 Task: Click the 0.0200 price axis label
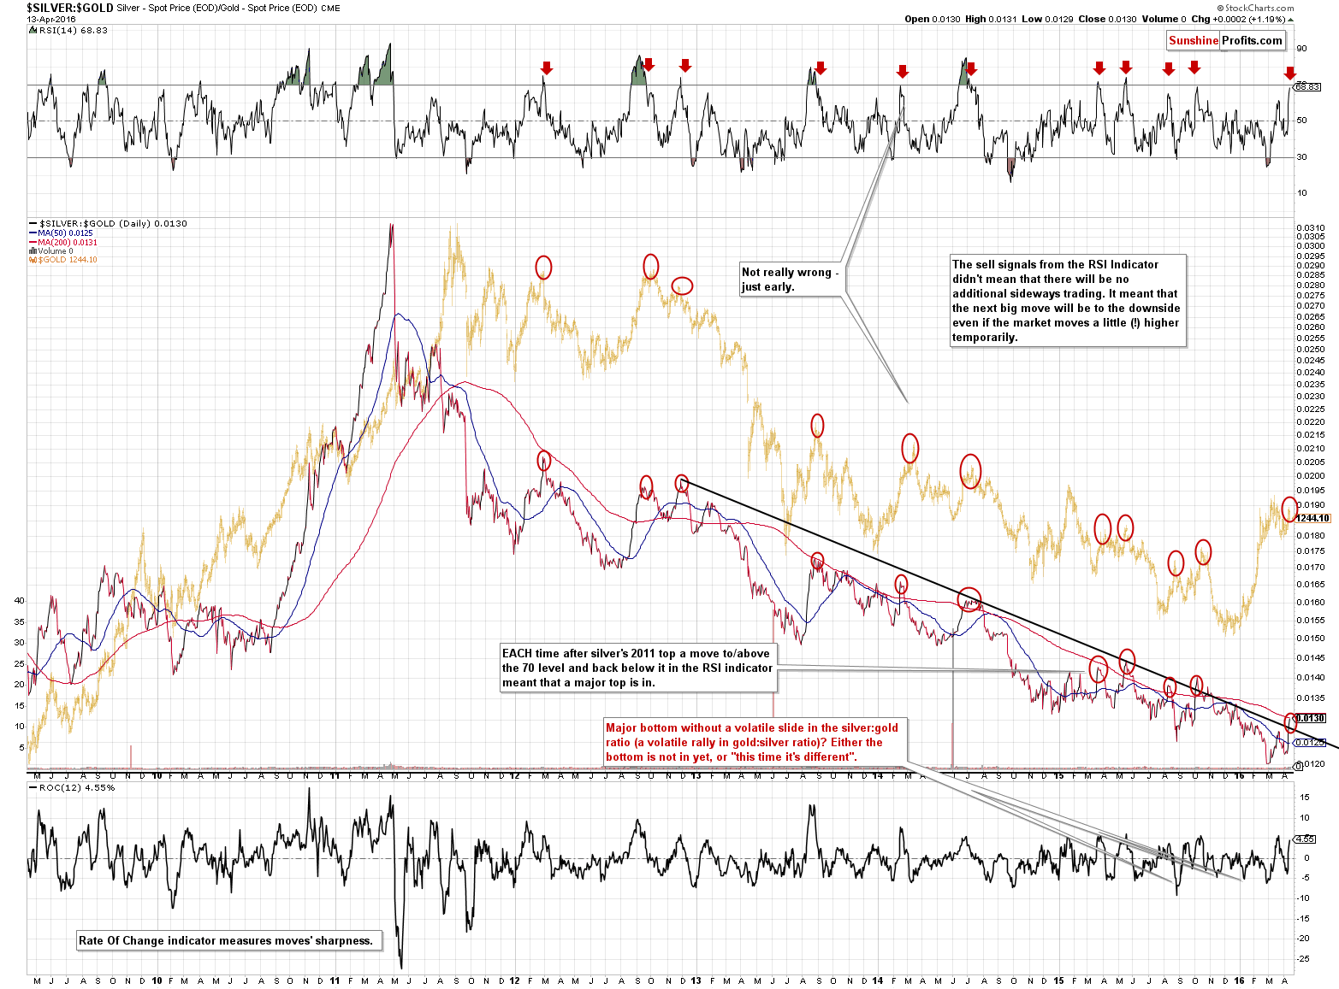(1311, 476)
